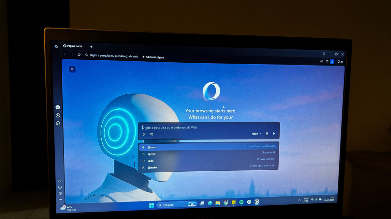Click the Adicionar página button
Viewport: 391px width, 219px height.
coord(153,57)
